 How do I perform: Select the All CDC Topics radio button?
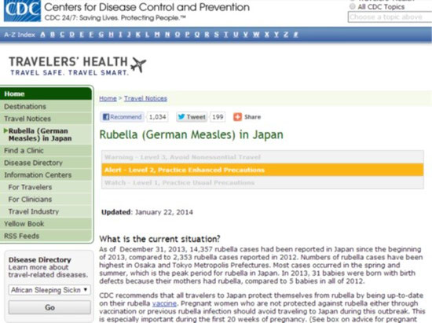click(352, 6)
